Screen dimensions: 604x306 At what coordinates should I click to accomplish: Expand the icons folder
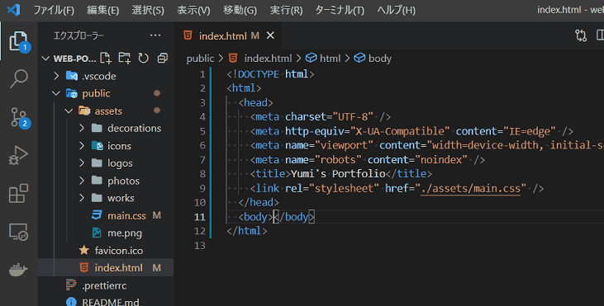pyautogui.click(x=82, y=146)
